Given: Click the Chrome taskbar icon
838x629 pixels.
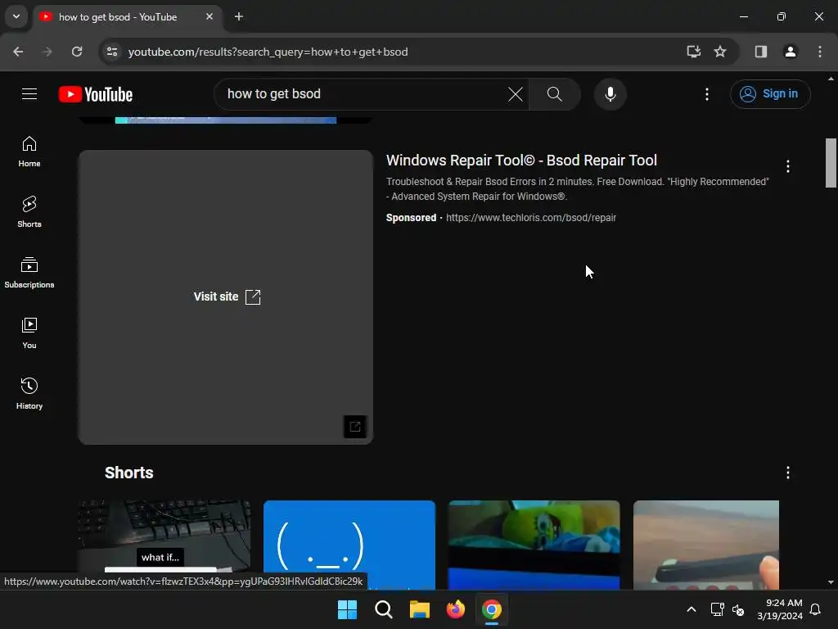Looking at the screenshot, I should coord(492,609).
